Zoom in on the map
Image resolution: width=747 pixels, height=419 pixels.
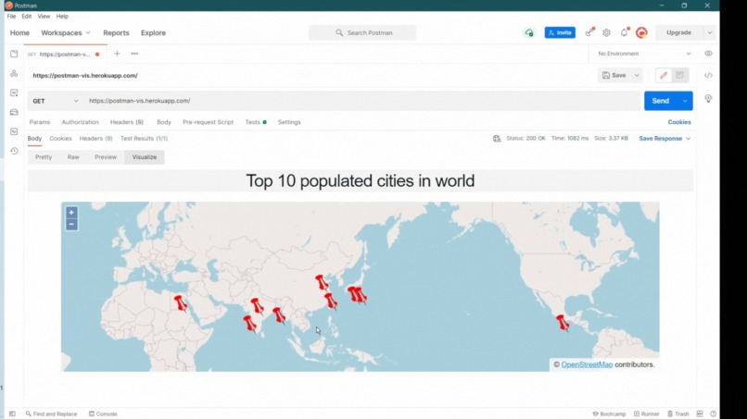pyautogui.click(x=71, y=213)
